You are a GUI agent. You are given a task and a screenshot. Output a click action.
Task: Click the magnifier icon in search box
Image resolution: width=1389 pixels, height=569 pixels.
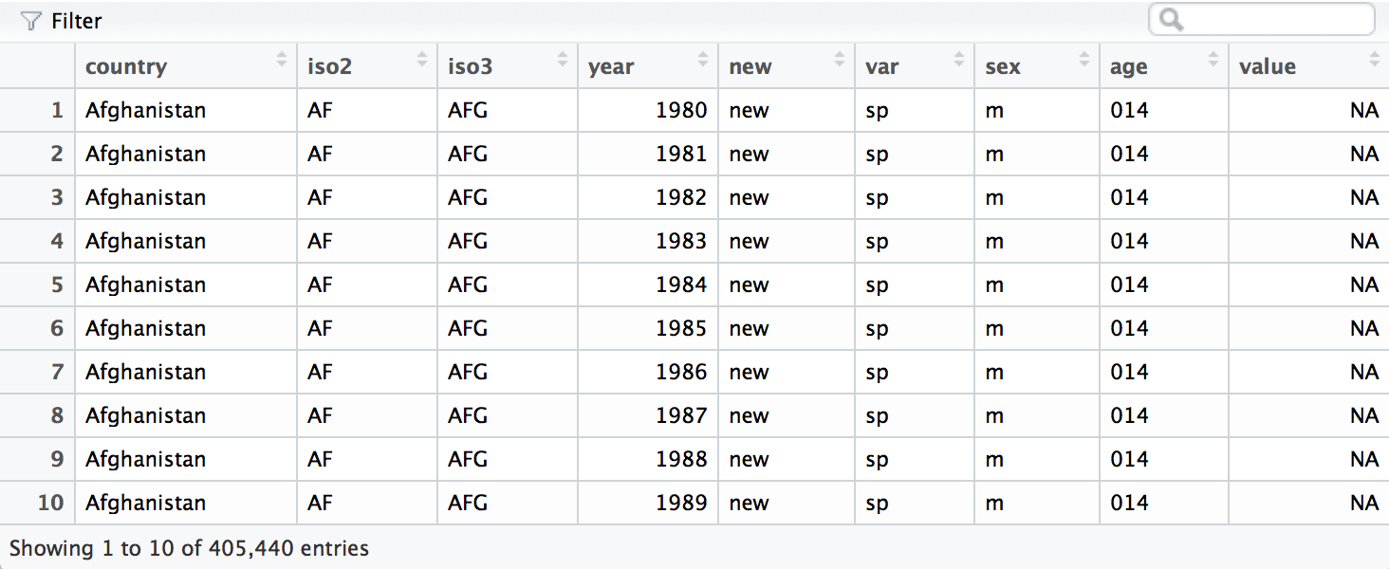[1171, 20]
